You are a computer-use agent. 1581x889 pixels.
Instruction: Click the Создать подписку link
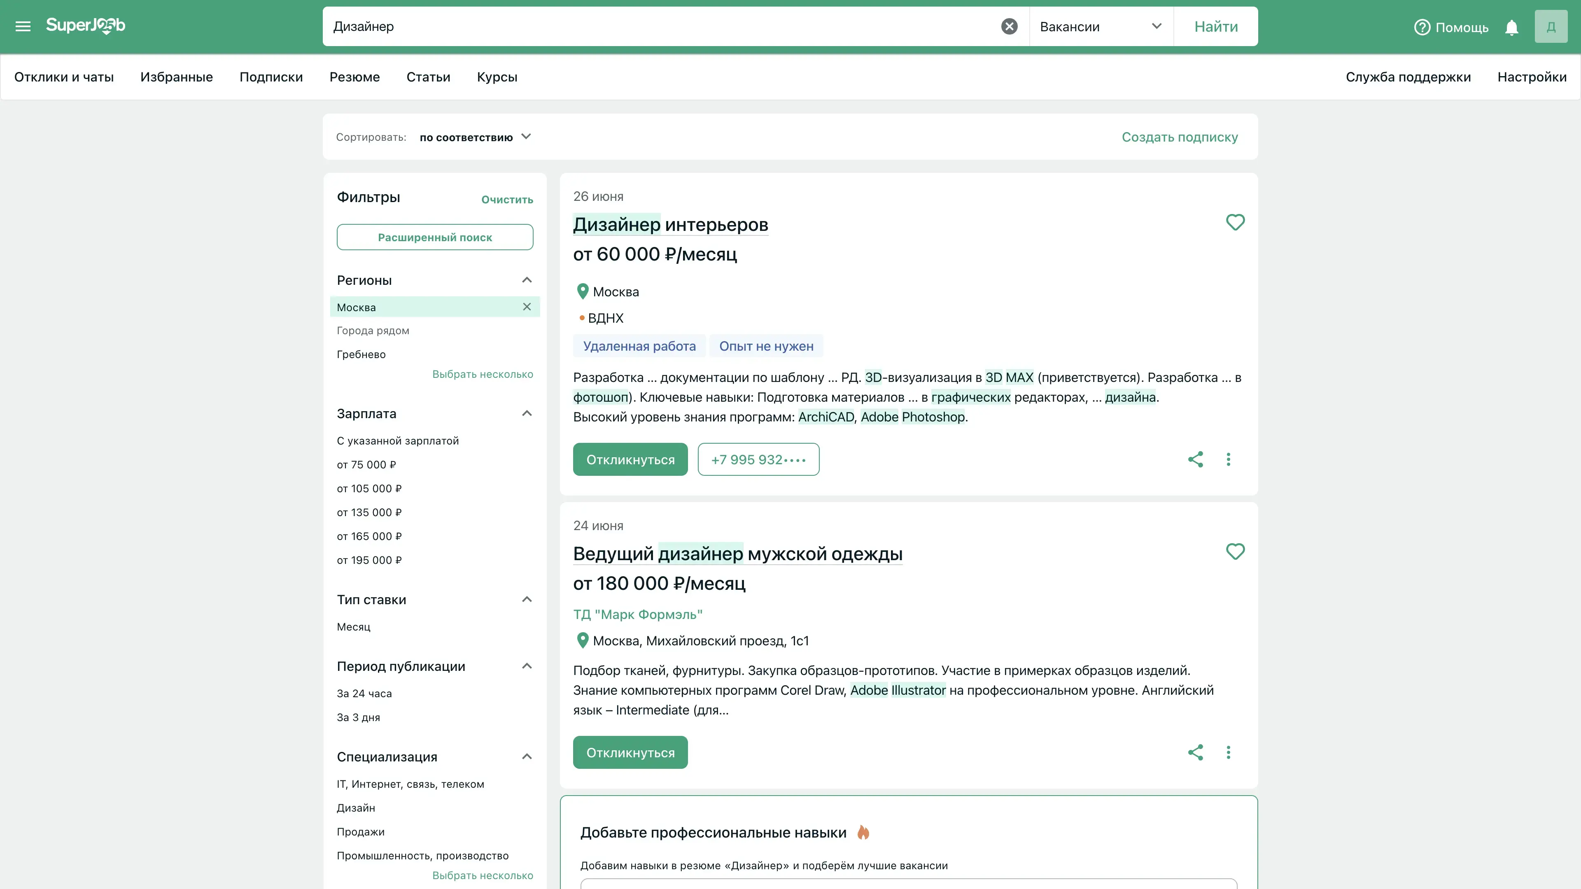click(x=1179, y=137)
